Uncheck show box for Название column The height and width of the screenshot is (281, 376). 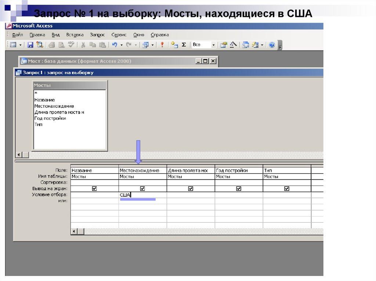click(94, 189)
